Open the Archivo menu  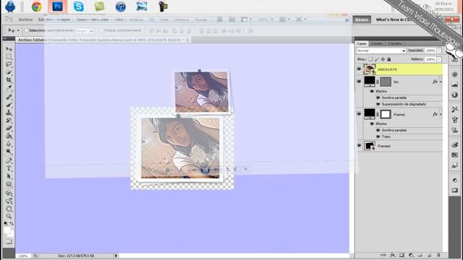point(25,19)
